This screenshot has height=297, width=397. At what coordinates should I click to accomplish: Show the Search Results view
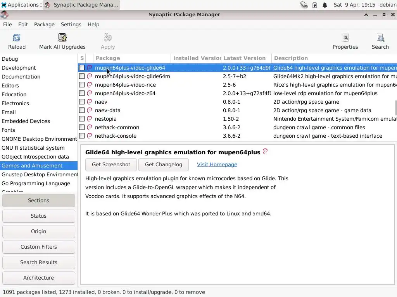[39, 263]
